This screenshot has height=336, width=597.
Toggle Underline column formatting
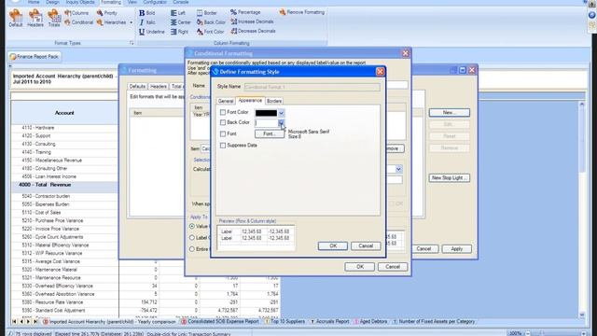pyautogui.click(x=152, y=32)
